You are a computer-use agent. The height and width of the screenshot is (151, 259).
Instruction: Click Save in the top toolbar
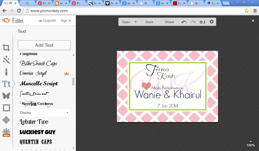149,22
